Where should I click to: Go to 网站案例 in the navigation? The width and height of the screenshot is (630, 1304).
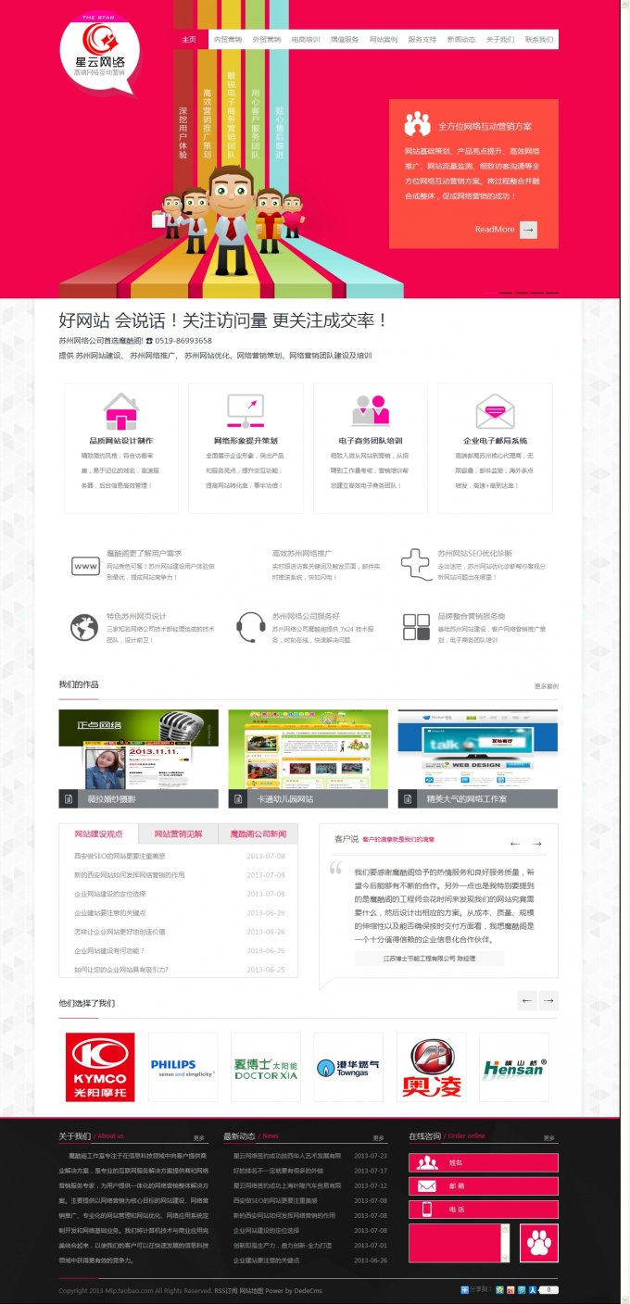(384, 40)
